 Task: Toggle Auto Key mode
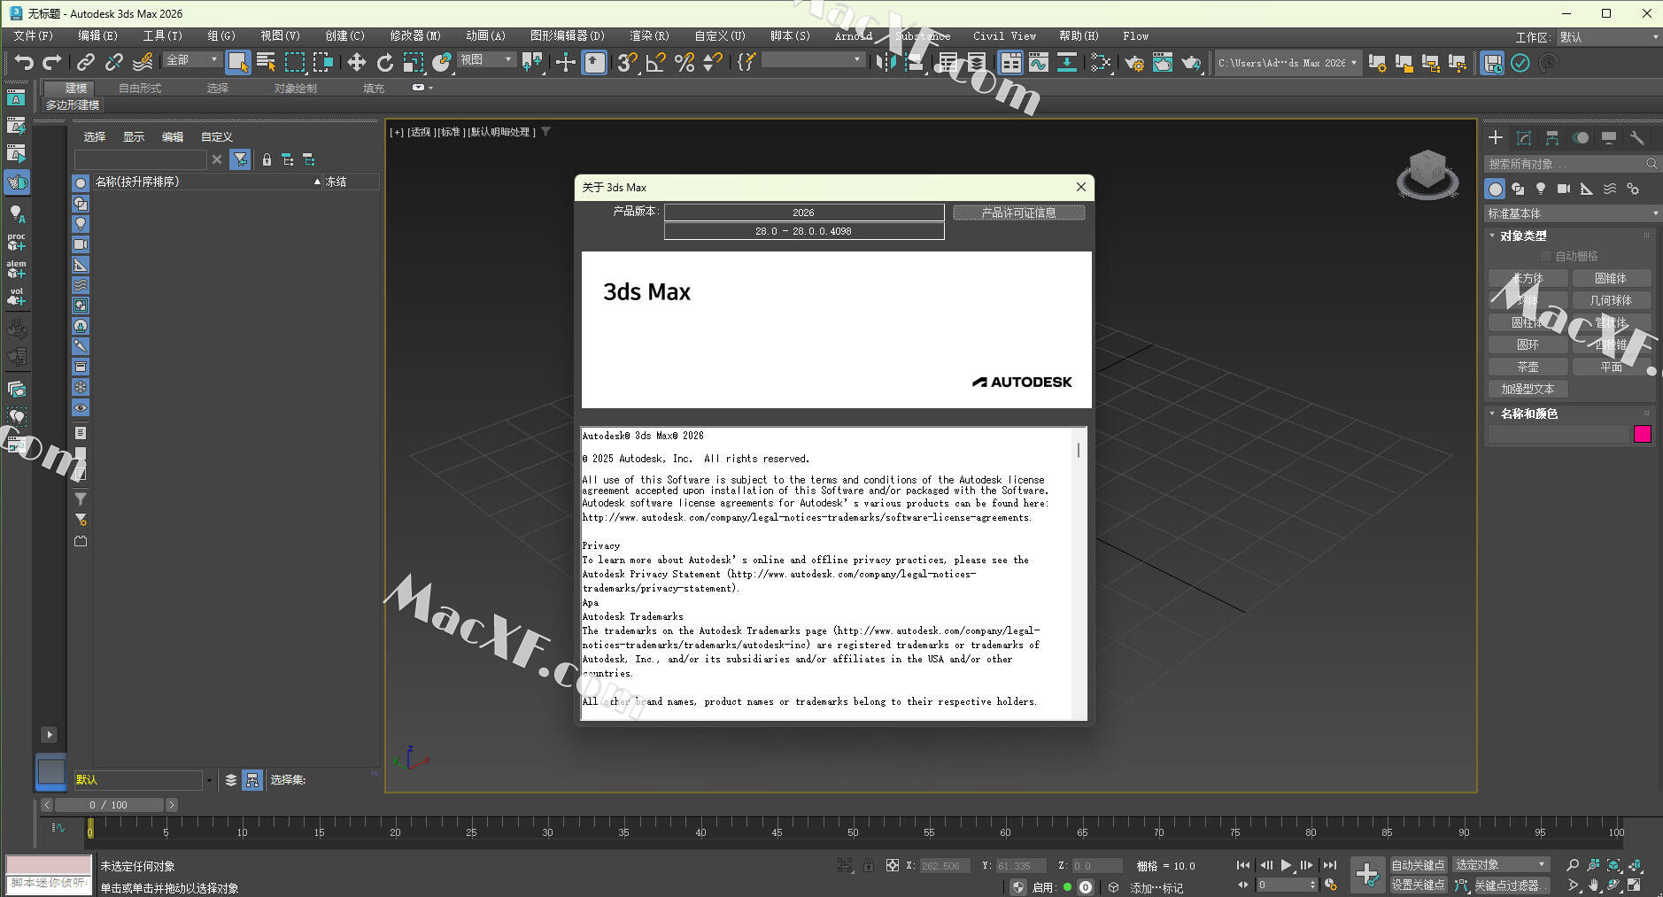[x=1418, y=865]
